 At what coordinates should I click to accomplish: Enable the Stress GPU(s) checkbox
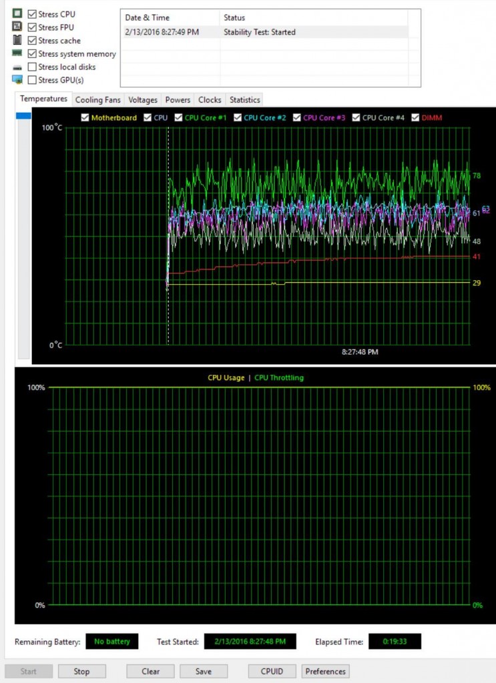pyautogui.click(x=32, y=80)
